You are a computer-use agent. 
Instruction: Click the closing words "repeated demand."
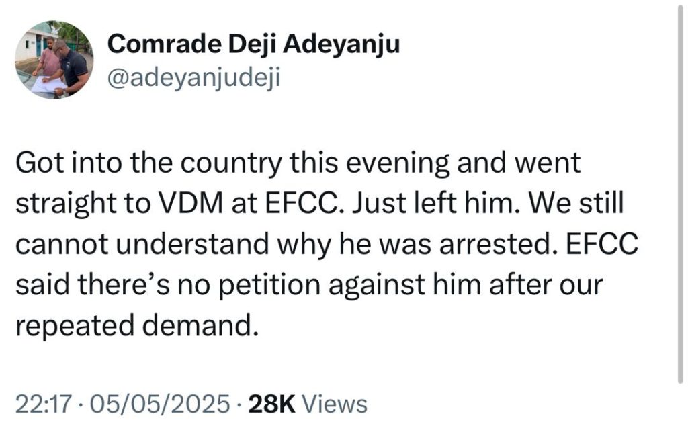tap(136, 327)
